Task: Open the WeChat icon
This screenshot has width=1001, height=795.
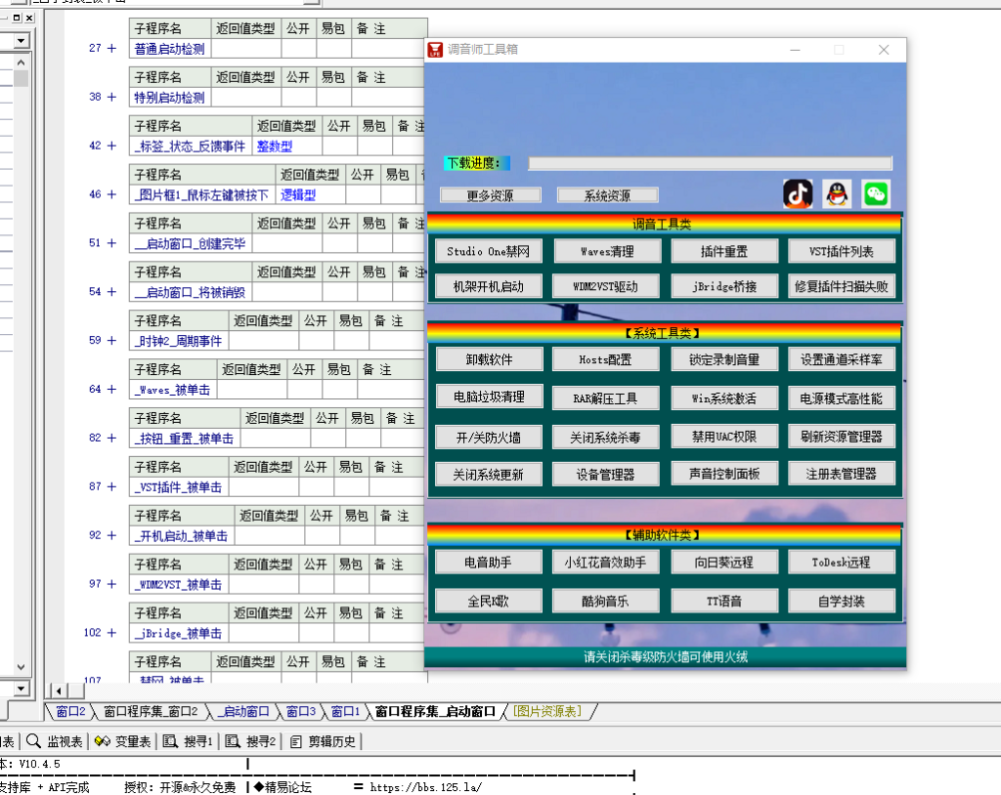Action: [875, 193]
